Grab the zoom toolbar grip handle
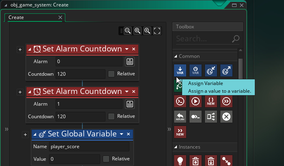 coord(121,31)
